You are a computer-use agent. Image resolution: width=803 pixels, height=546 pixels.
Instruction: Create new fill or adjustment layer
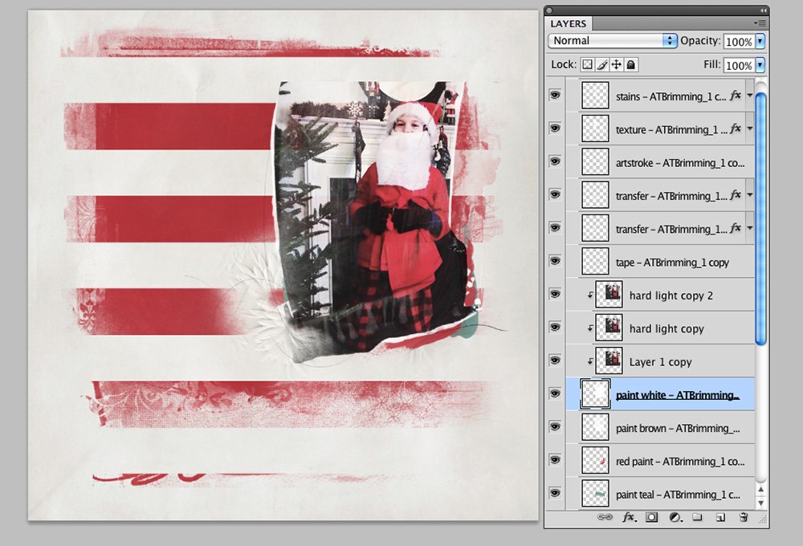(675, 517)
